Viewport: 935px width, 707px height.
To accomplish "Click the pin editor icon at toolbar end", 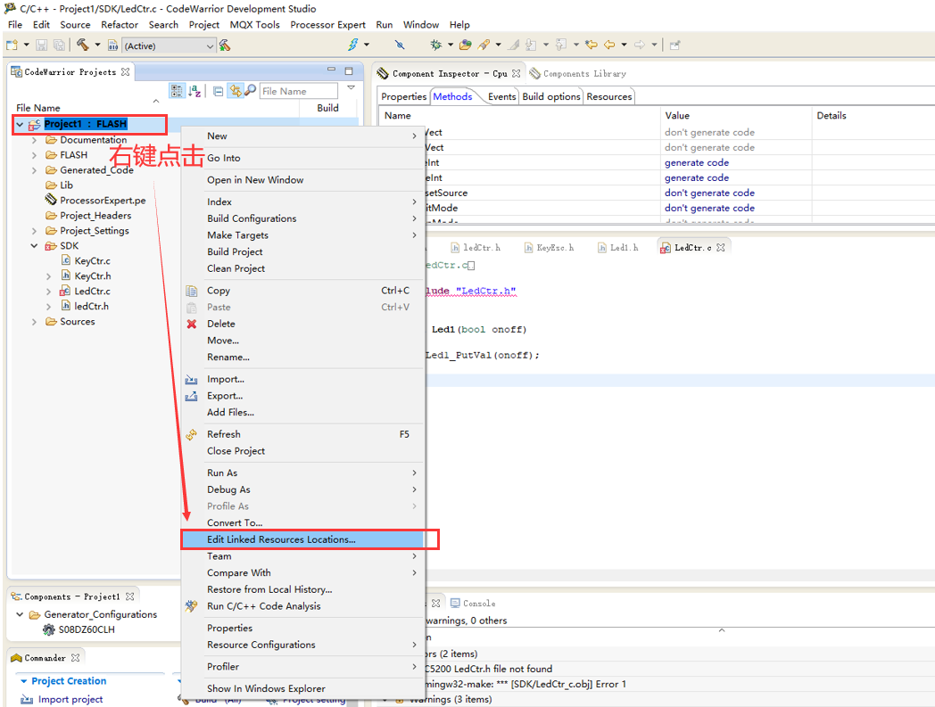I will (675, 45).
